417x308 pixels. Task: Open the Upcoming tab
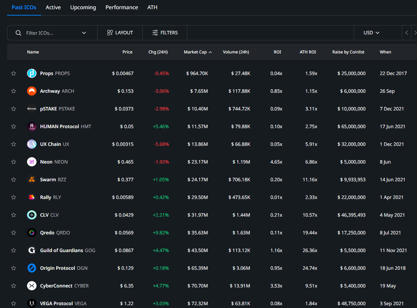pos(83,7)
